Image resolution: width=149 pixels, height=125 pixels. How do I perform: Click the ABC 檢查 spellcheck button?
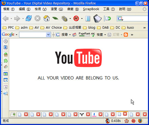pos(97,35)
